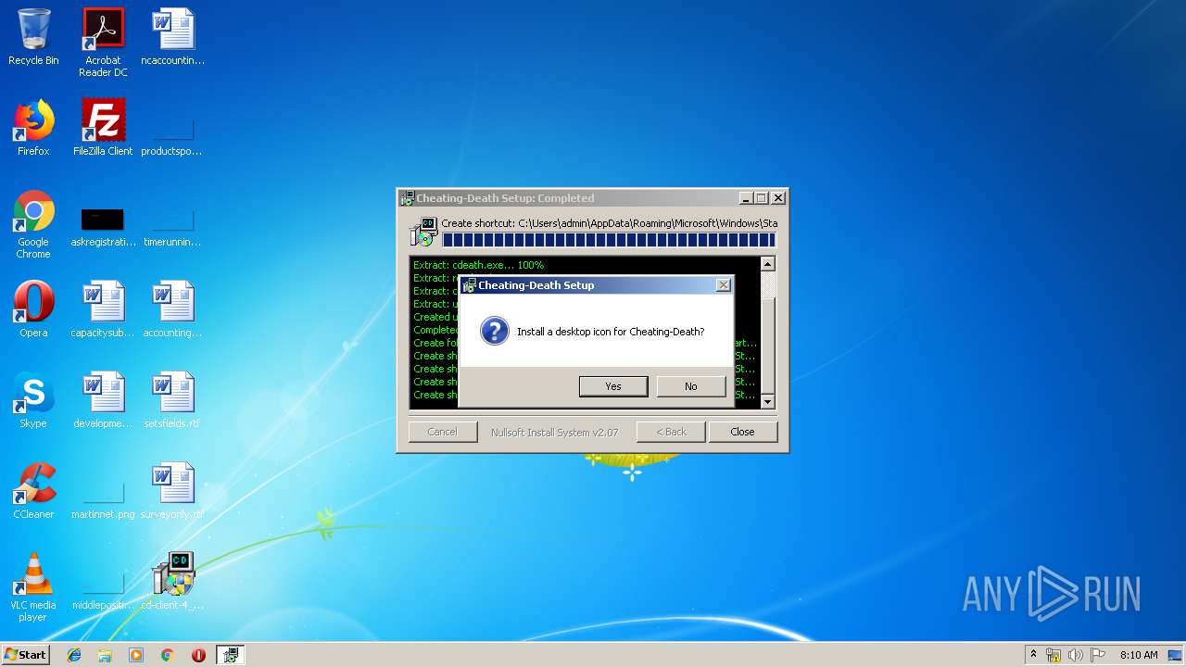Click the blue question mark icon
The width and height of the screenshot is (1186, 667).
[495, 332]
